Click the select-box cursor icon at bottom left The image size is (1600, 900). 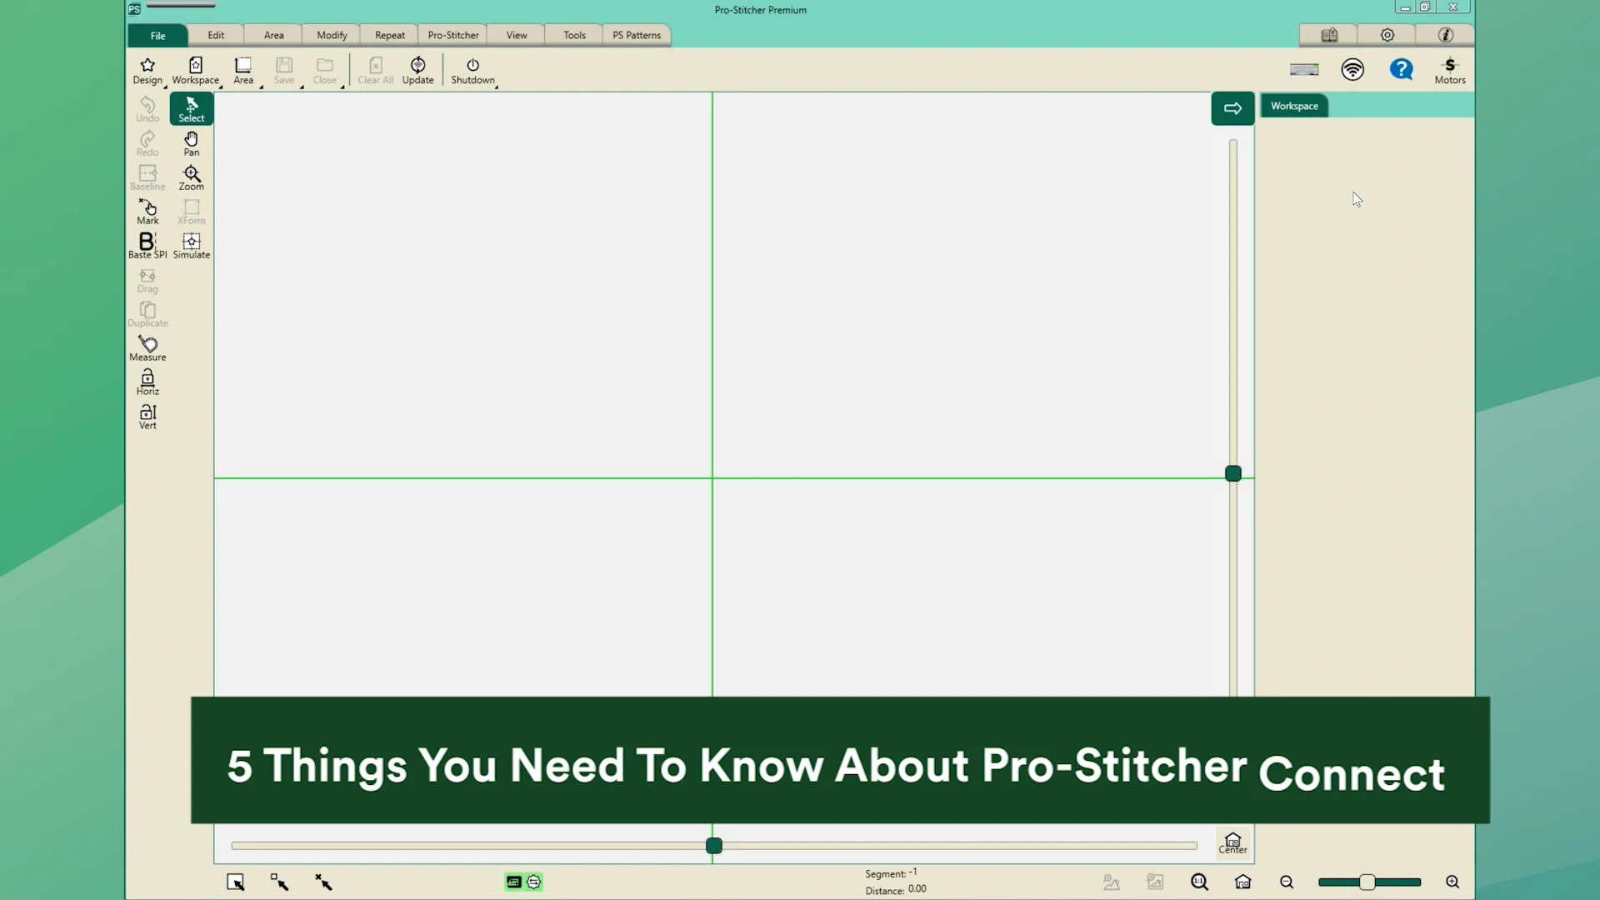tap(236, 882)
